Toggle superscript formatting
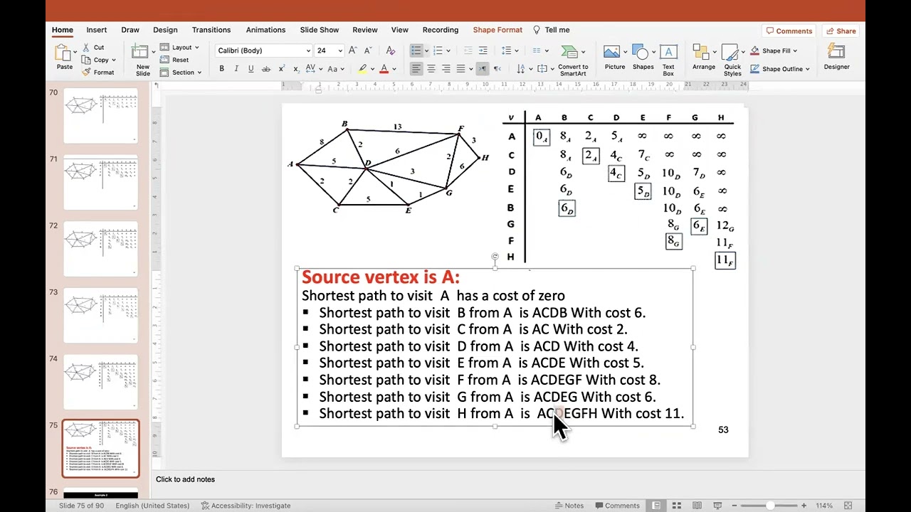911x512 pixels. click(x=282, y=69)
